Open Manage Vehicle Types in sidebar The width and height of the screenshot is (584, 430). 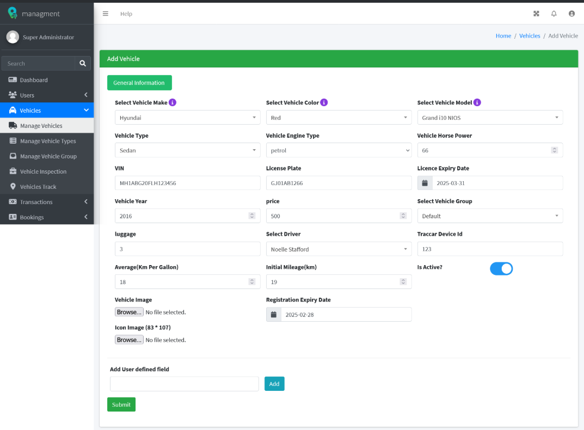pyautogui.click(x=48, y=141)
